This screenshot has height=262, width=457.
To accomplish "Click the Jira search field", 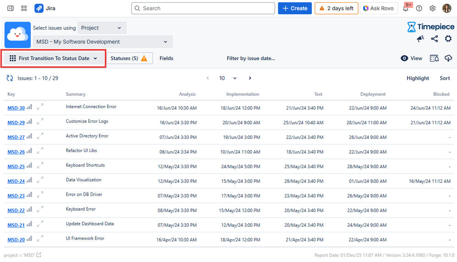I will pyautogui.click(x=203, y=8).
